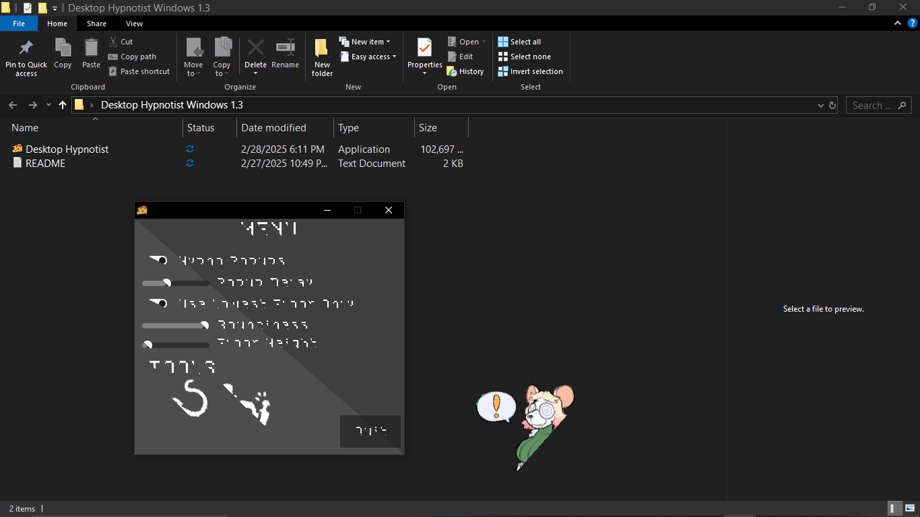
Task: Select the tool icon right of the hook
Action: tap(247, 404)
